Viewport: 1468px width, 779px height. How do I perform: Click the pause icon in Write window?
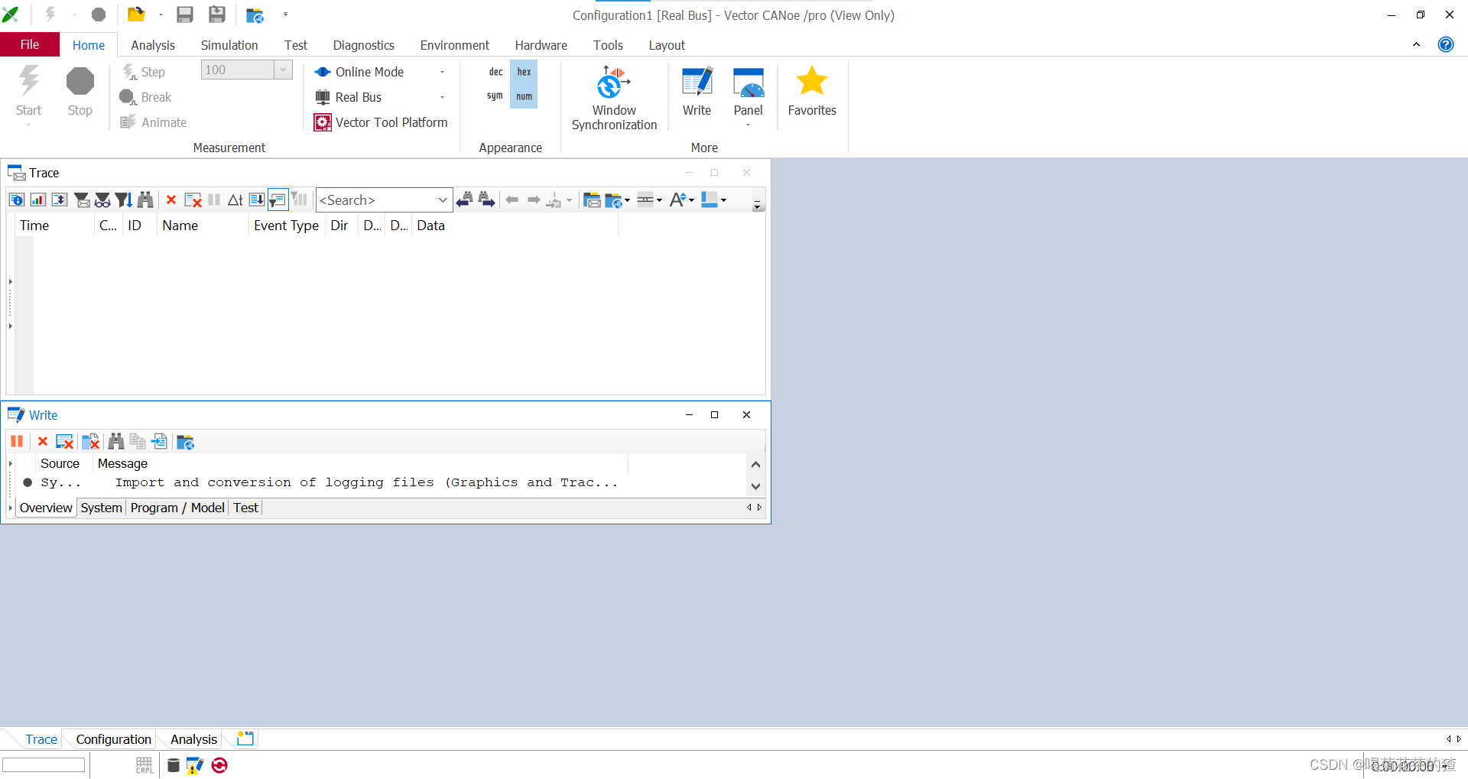tap(17, 442)
